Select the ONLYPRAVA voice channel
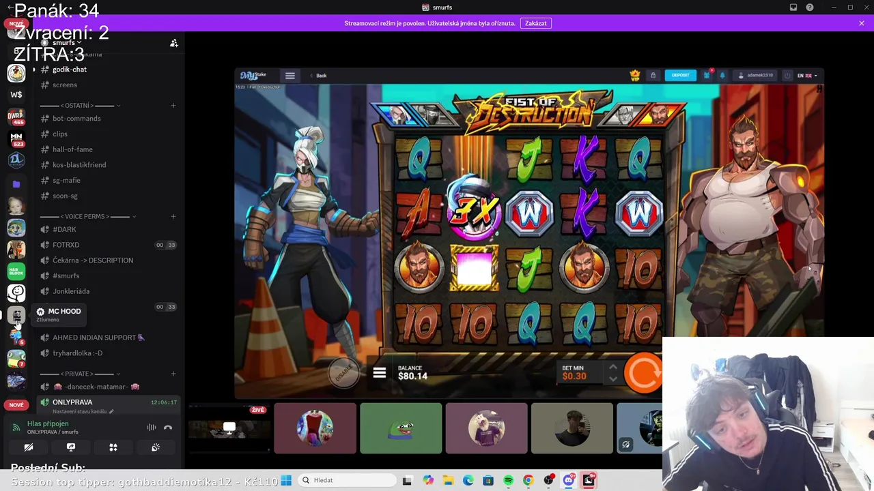 (108, 402)
